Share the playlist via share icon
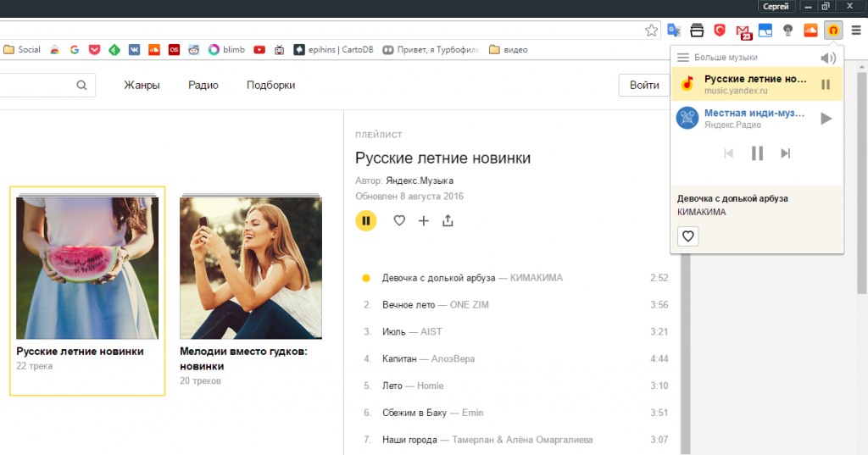Viewport: 868px width, 455px height. pos(448,221)
